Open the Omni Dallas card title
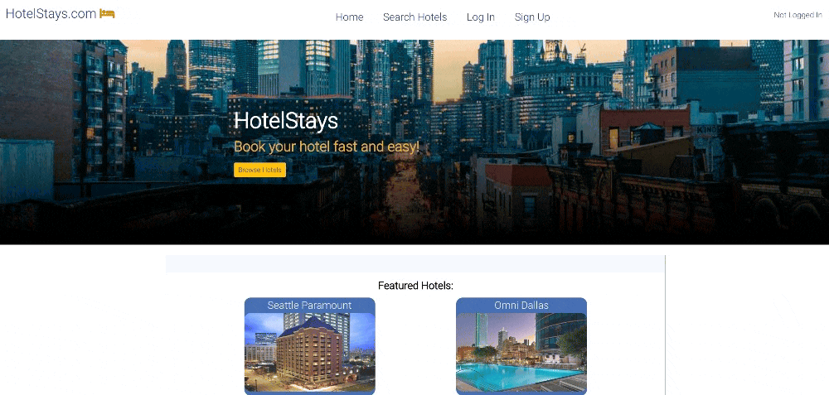Viewport: 829px width, 395px height. pyautogui.click(x=521, y=306)
